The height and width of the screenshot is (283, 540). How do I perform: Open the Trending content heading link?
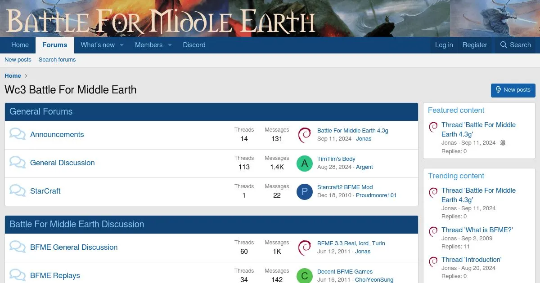pyautogui.click(x=456, y=176)
